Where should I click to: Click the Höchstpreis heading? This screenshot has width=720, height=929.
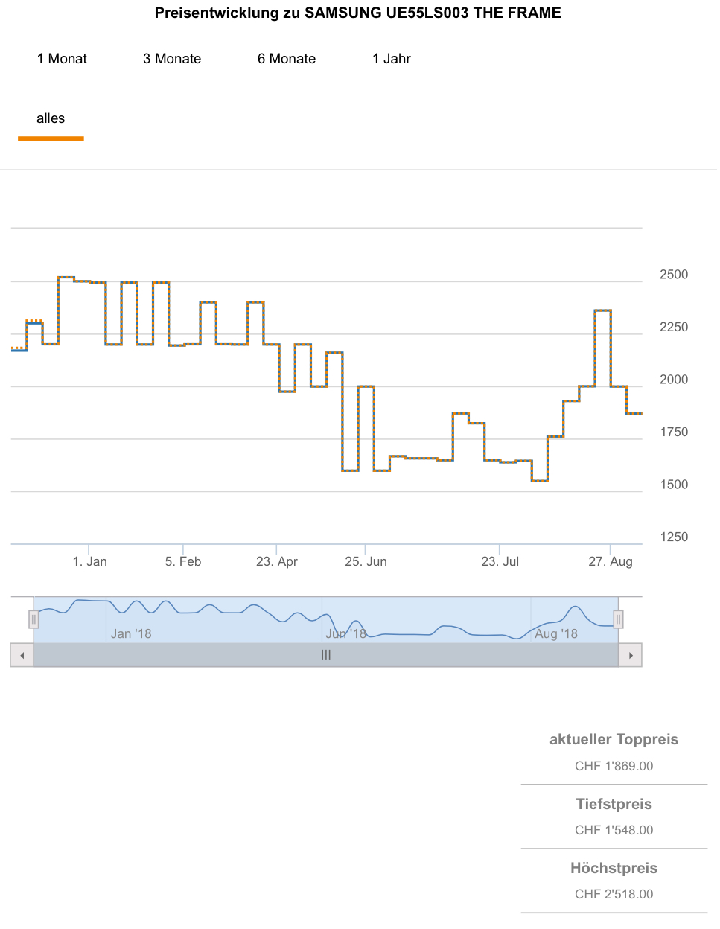614,868
